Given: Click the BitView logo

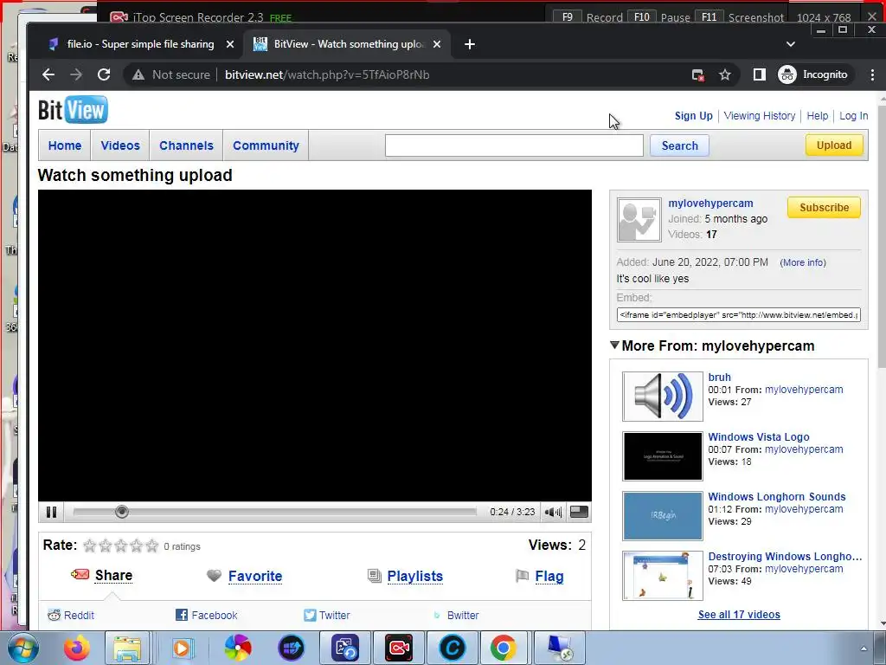Looking at the screenshot, I should coord(73,110).
